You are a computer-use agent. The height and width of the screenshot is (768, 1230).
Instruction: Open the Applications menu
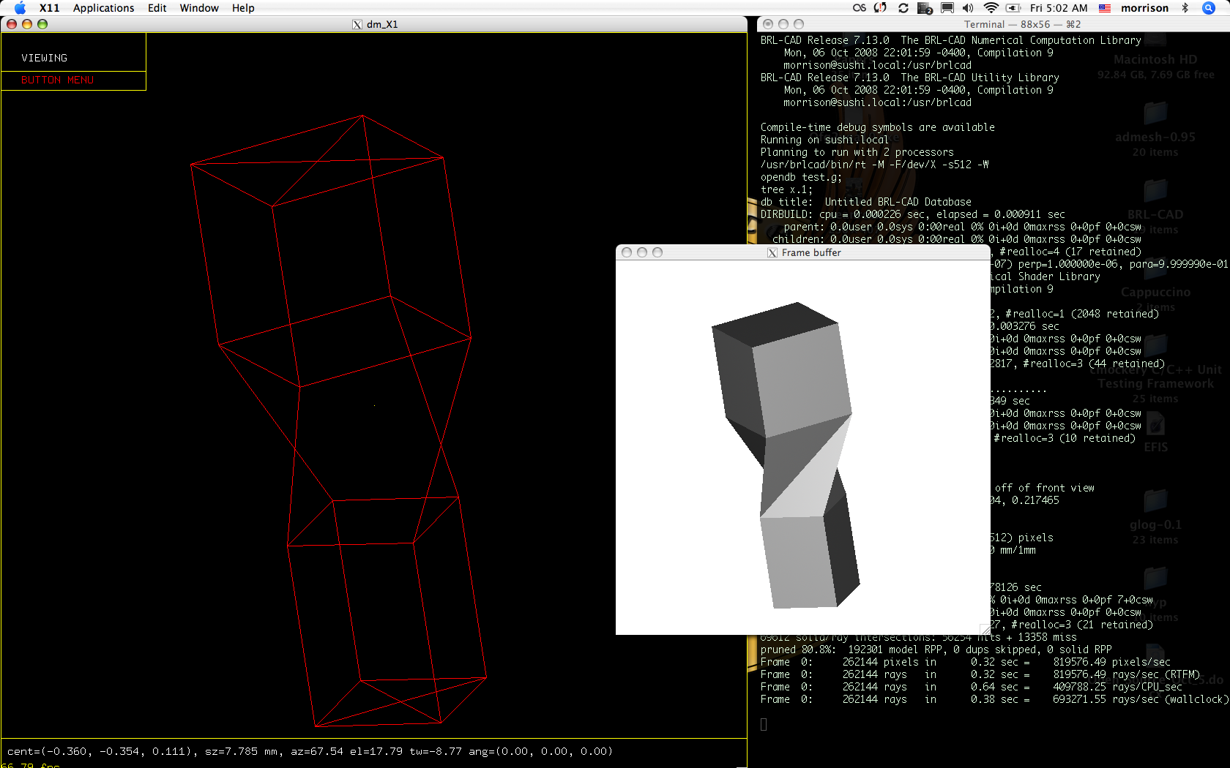103,8
